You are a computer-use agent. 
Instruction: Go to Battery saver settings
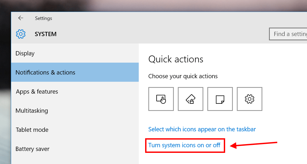tap(75, 149)
